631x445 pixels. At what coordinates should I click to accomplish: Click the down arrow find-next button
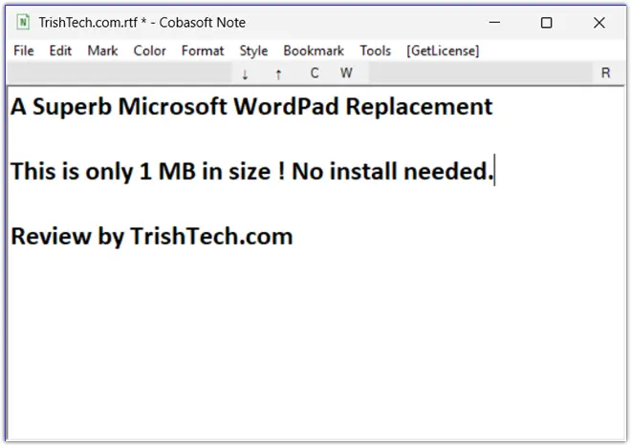tap(245, 74)
